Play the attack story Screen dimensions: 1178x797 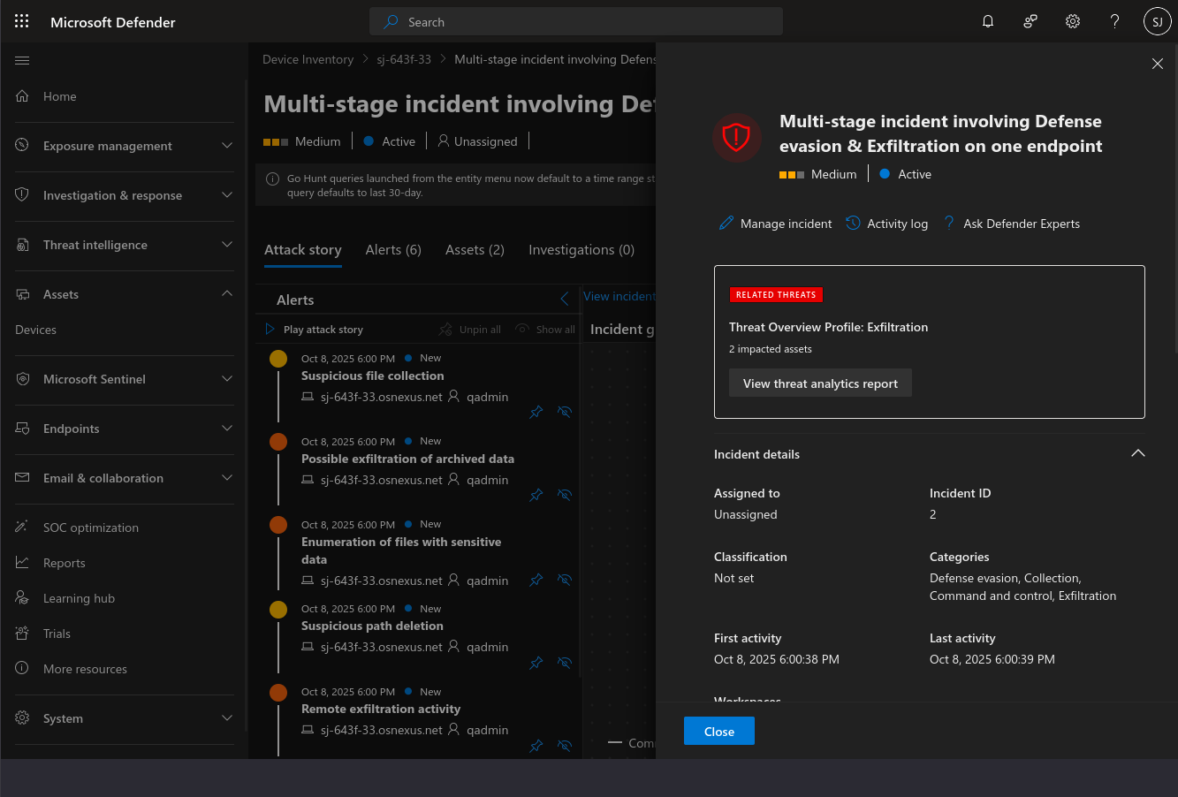315,330
